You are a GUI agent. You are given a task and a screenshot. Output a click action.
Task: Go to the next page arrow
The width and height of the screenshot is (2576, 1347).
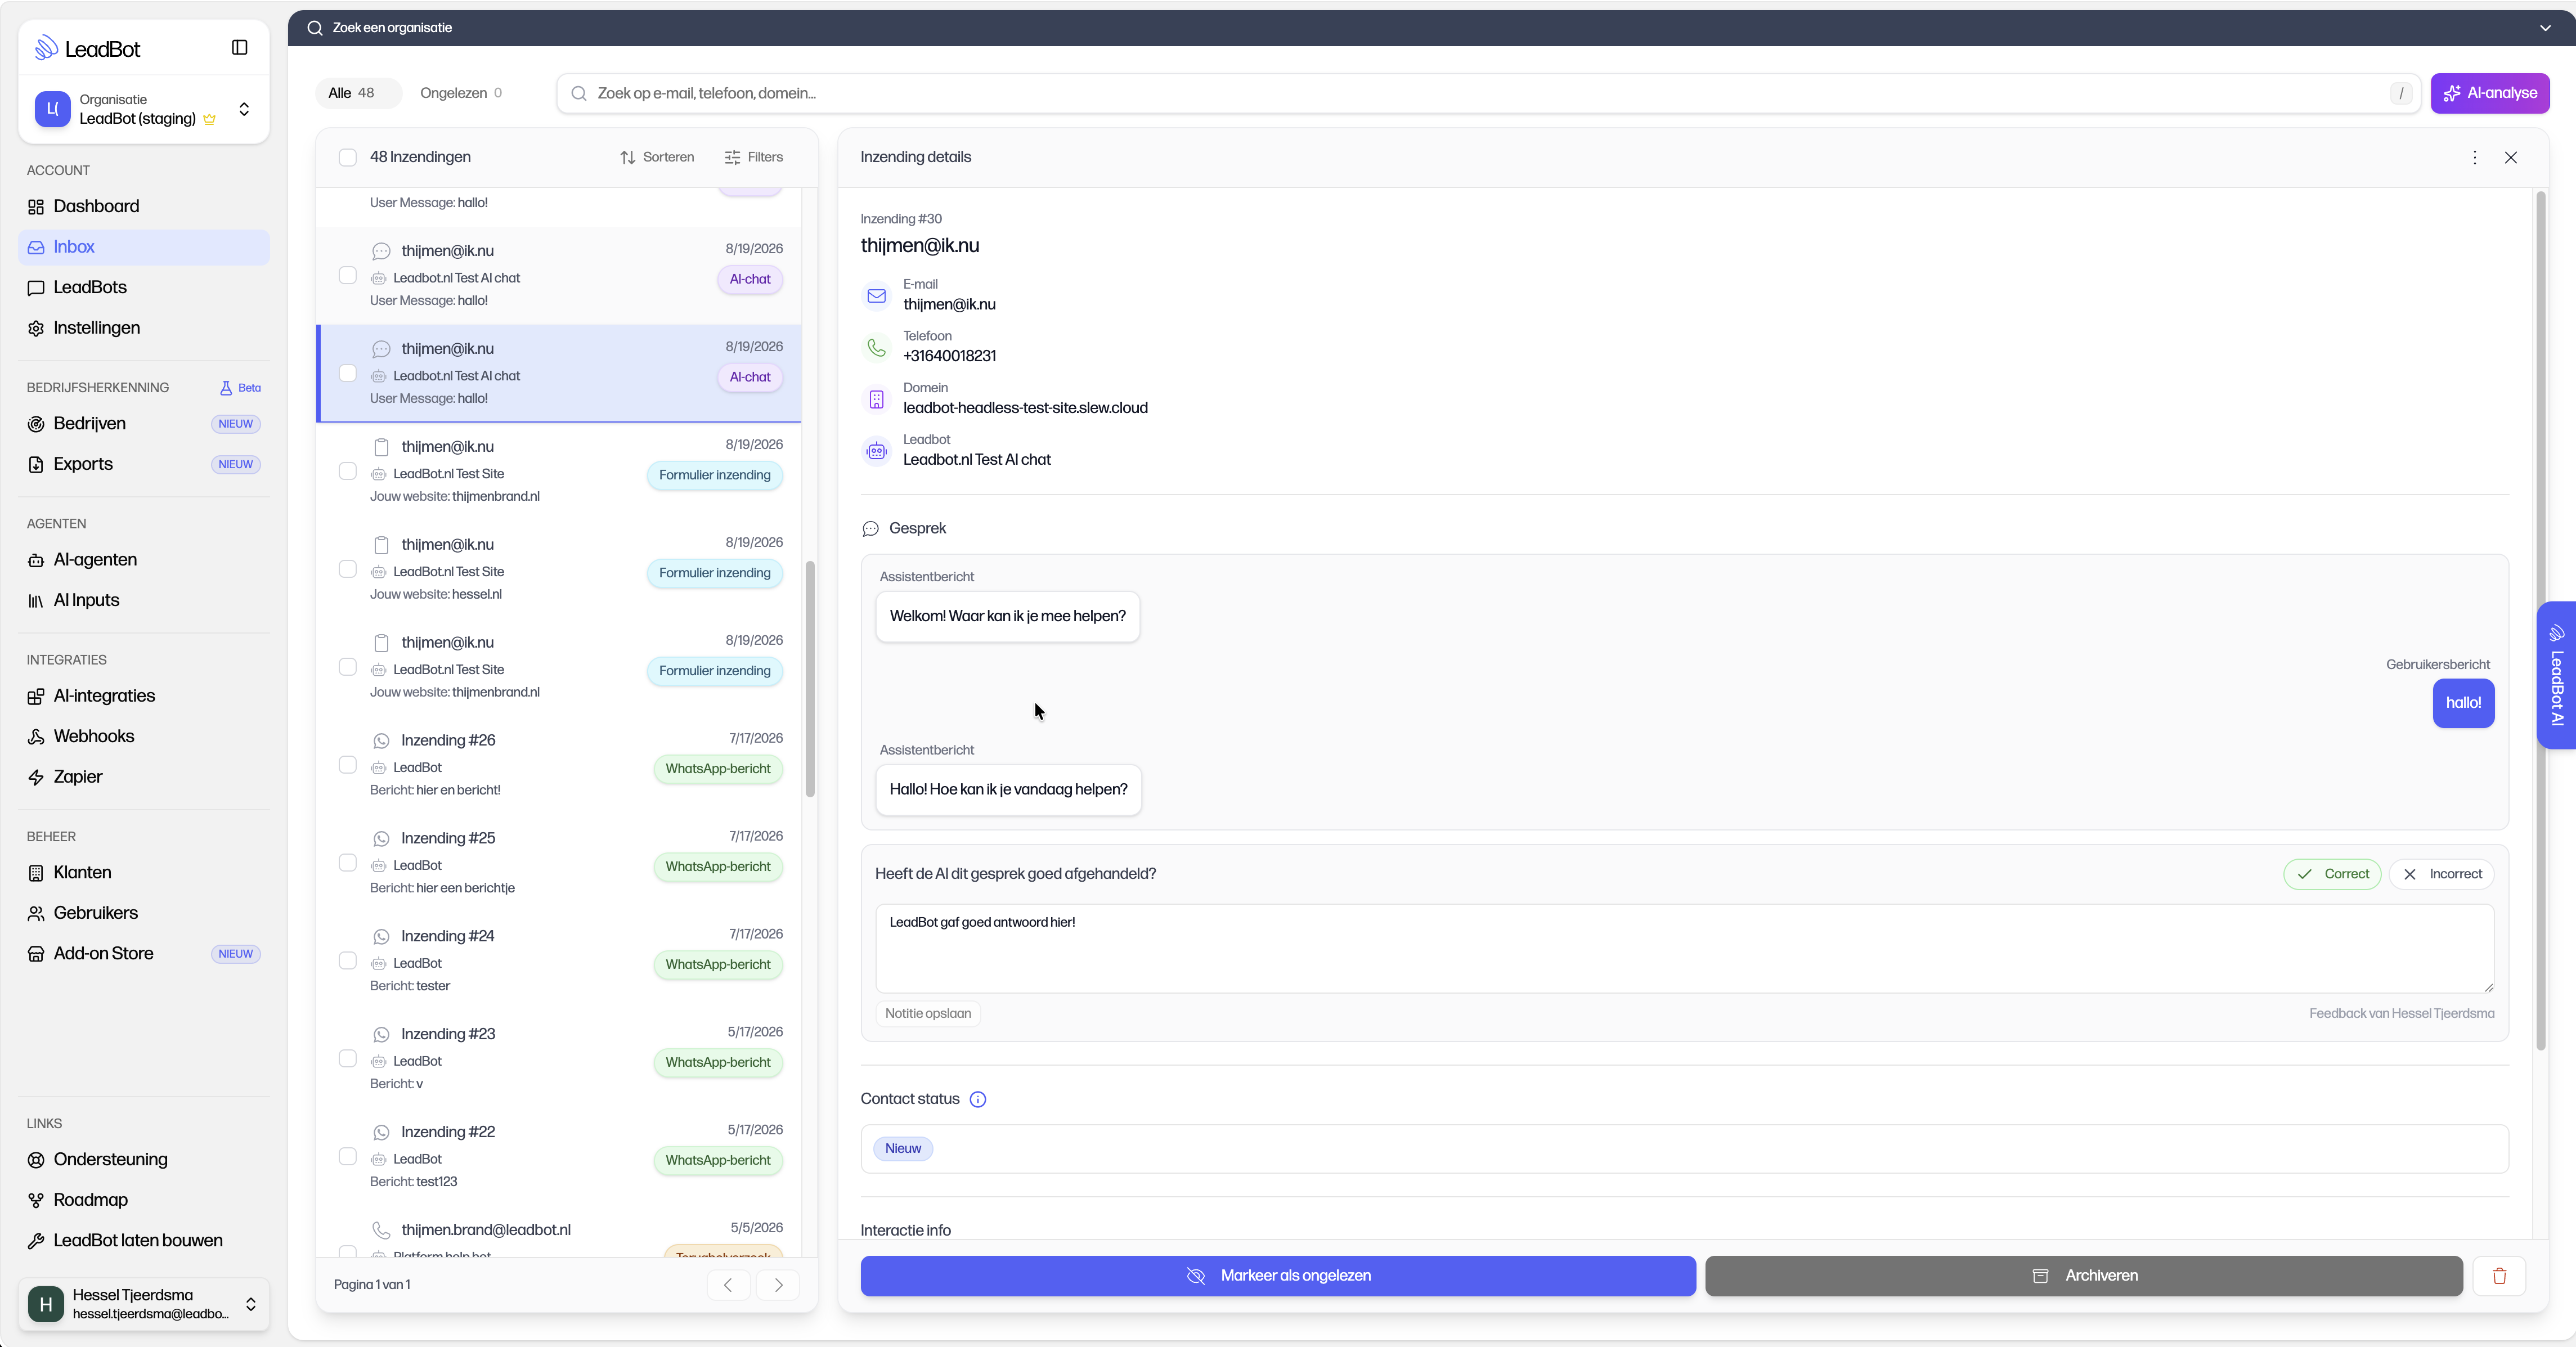[778, 1285]
